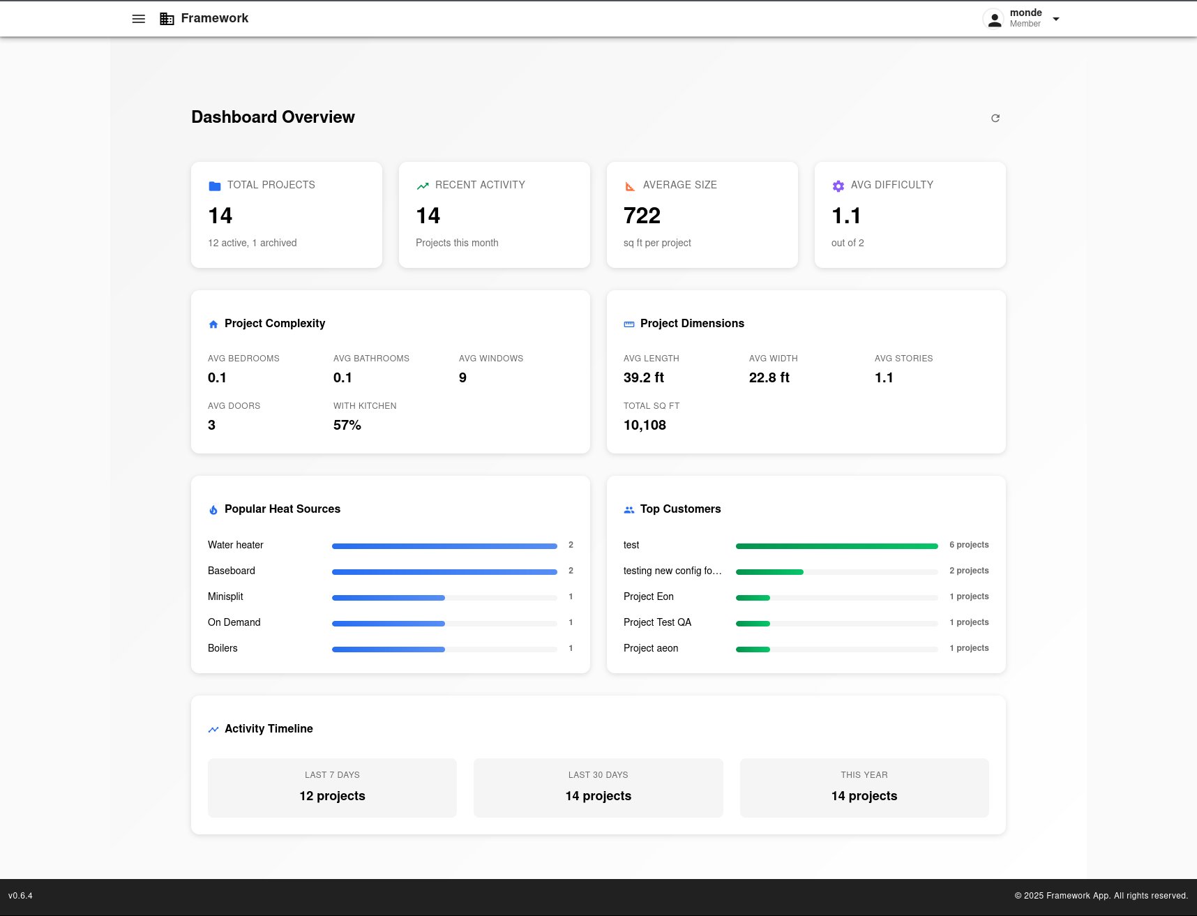Image resolution: width=1197 pixels, height=916 pixels.
Task: Click the 'AVG STORIES' label
Action: point(903,359)
